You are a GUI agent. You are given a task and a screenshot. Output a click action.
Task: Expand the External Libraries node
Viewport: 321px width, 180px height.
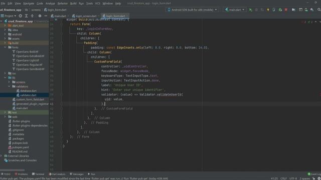(2, 156)
